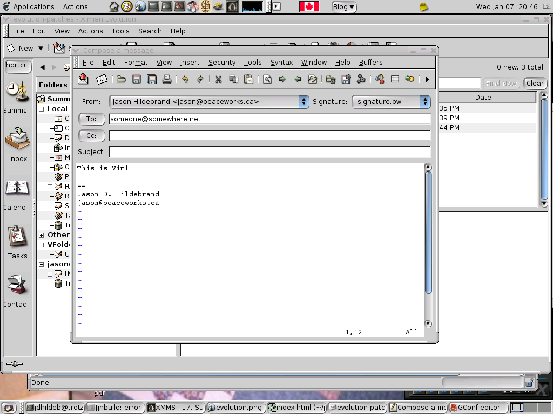
Task: Collapse the VFolders tree node
Action: [x=42, y=245]
